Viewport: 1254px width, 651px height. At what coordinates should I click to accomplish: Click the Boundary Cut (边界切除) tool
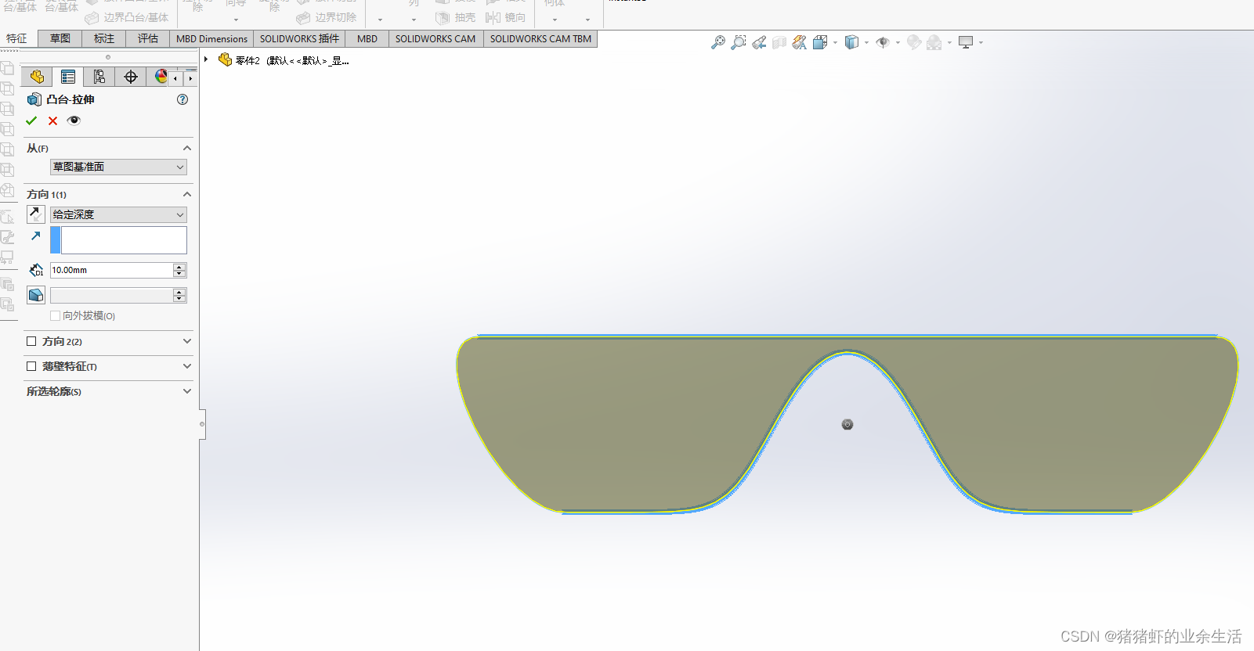(327, 17)
